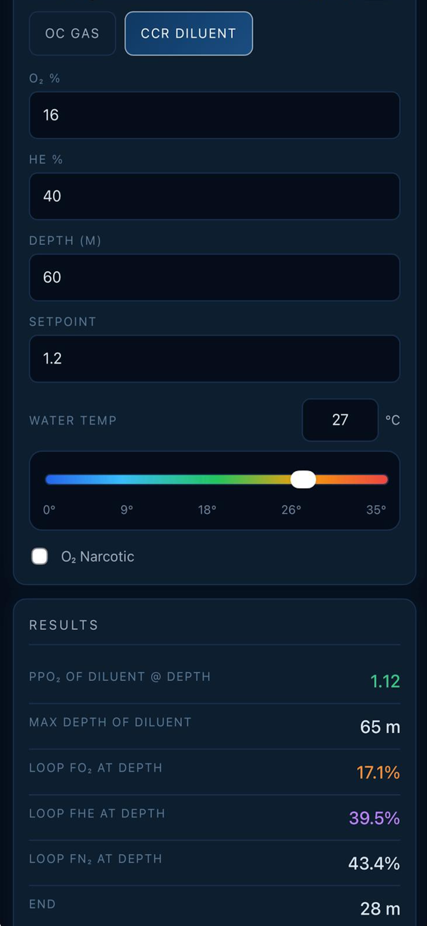Image resolution: width=427 pixels, height=926 pixels.
Task: Switch to the OC GAS tab
Action: tap(72, 34)
